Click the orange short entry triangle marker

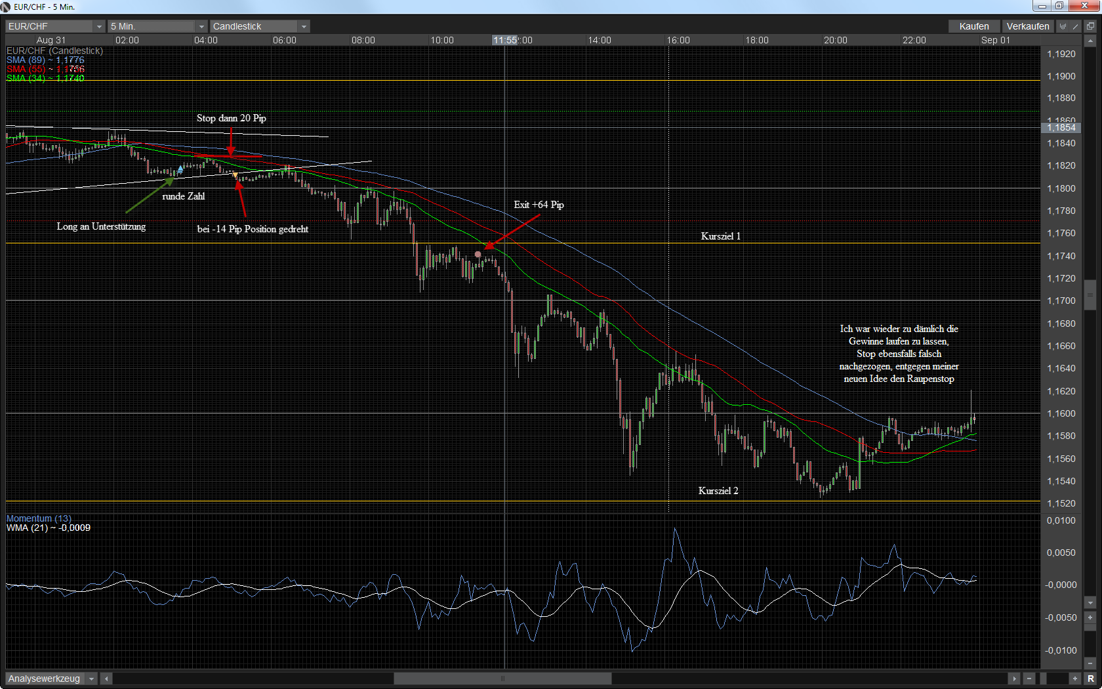pyautogui.click(x=235, y=175)
